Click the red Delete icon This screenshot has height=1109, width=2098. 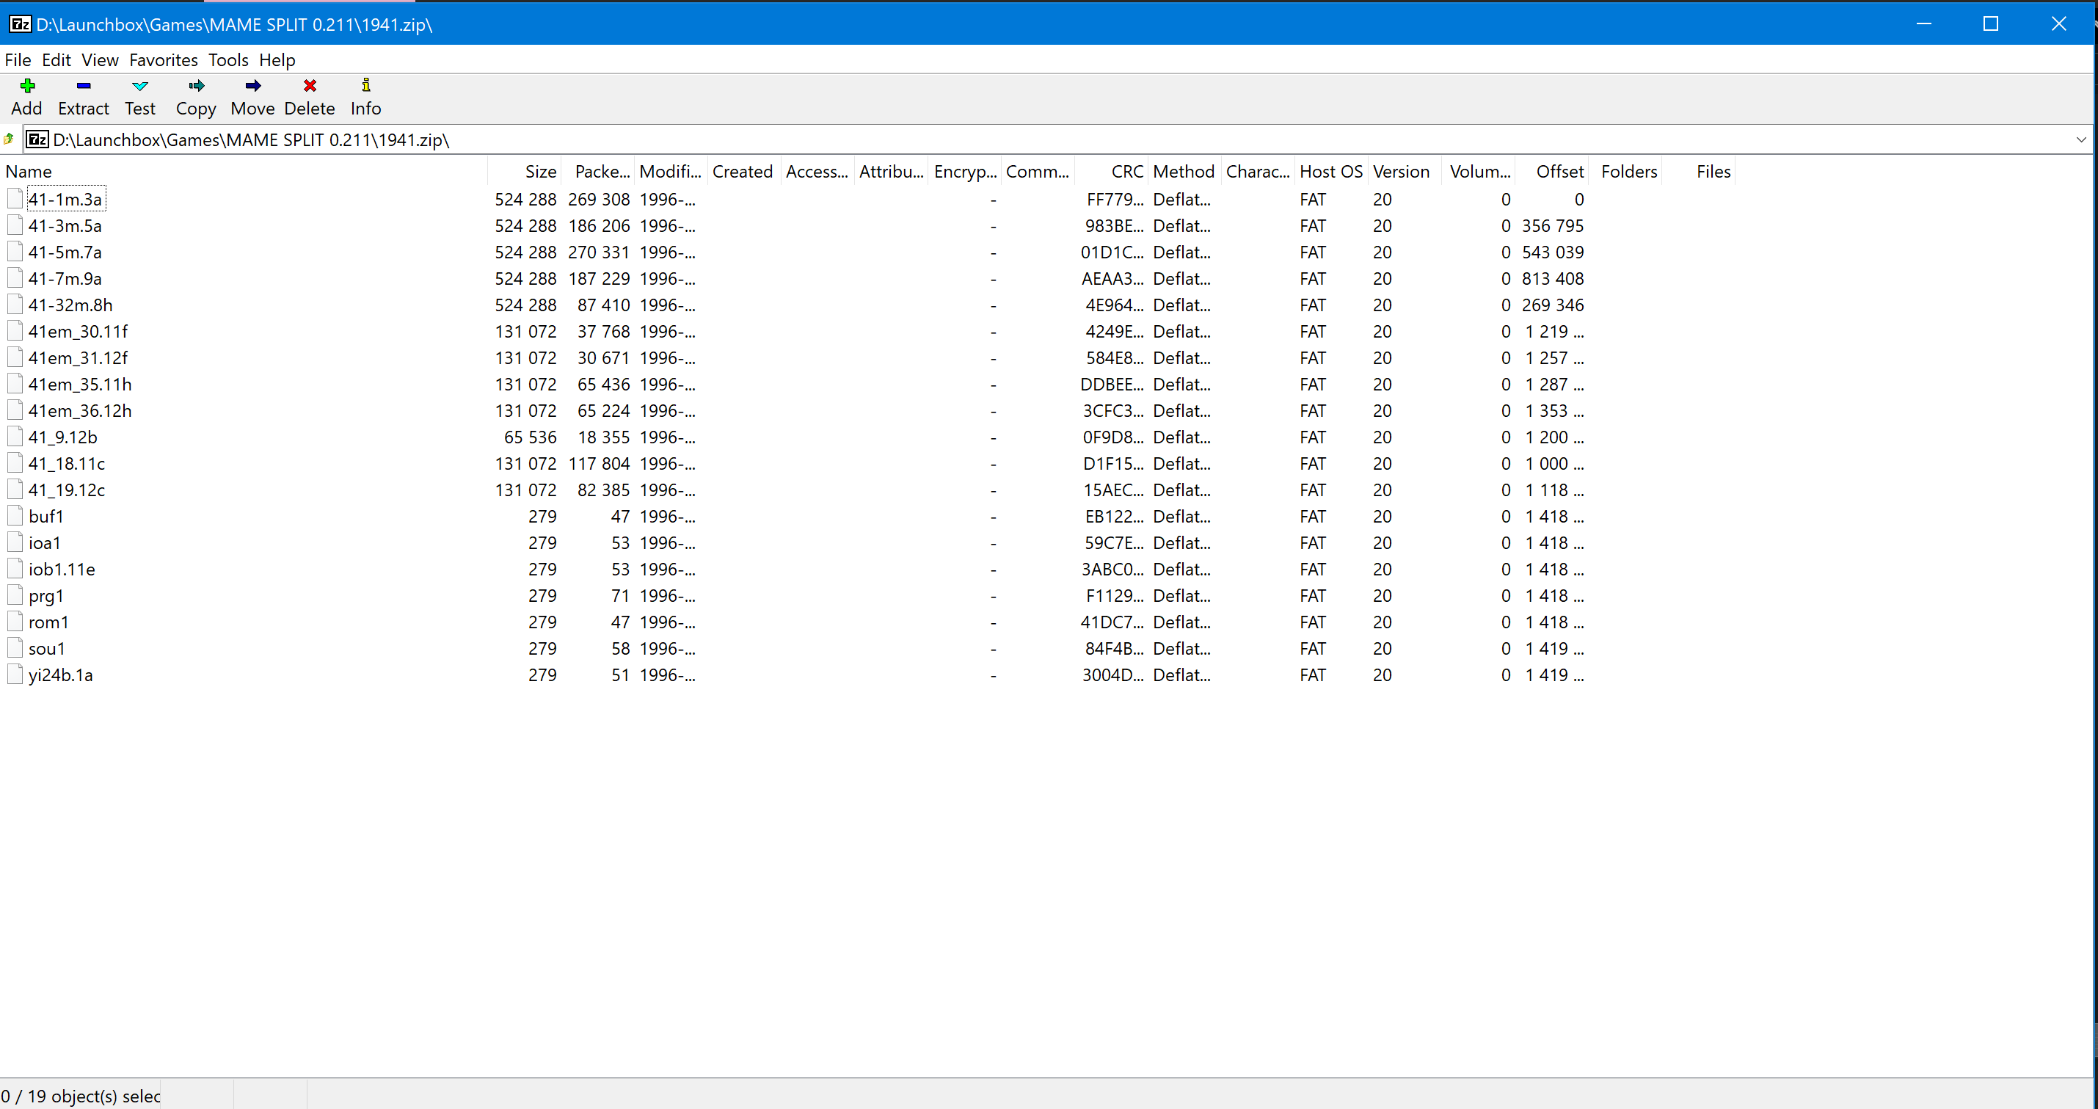click(x=310, y=86)
